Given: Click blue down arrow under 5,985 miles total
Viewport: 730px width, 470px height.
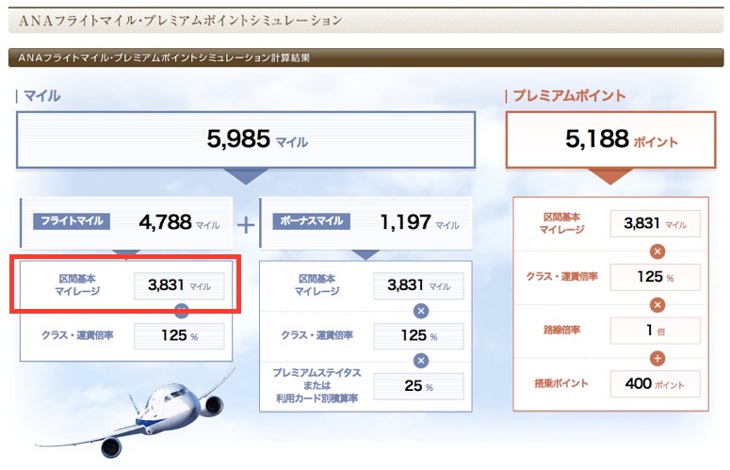Looking at the screenshot, I should pos(244,175).
